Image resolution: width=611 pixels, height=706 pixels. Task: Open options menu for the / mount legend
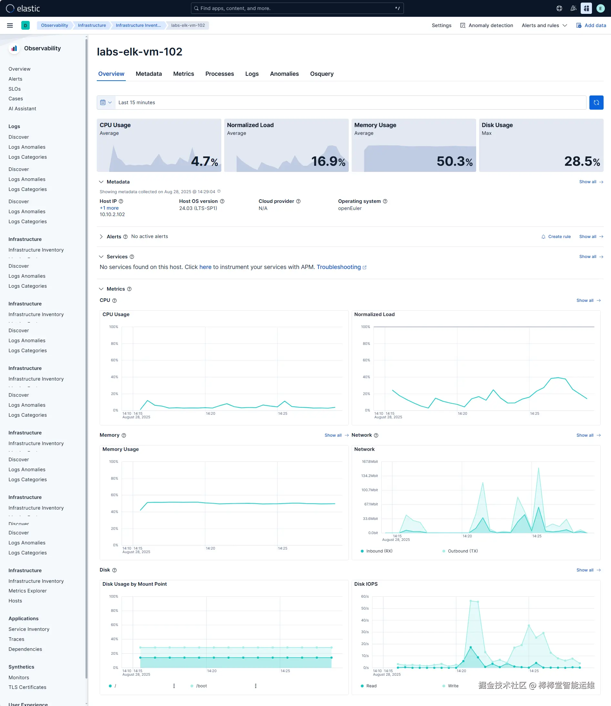[x=174, y=686]
